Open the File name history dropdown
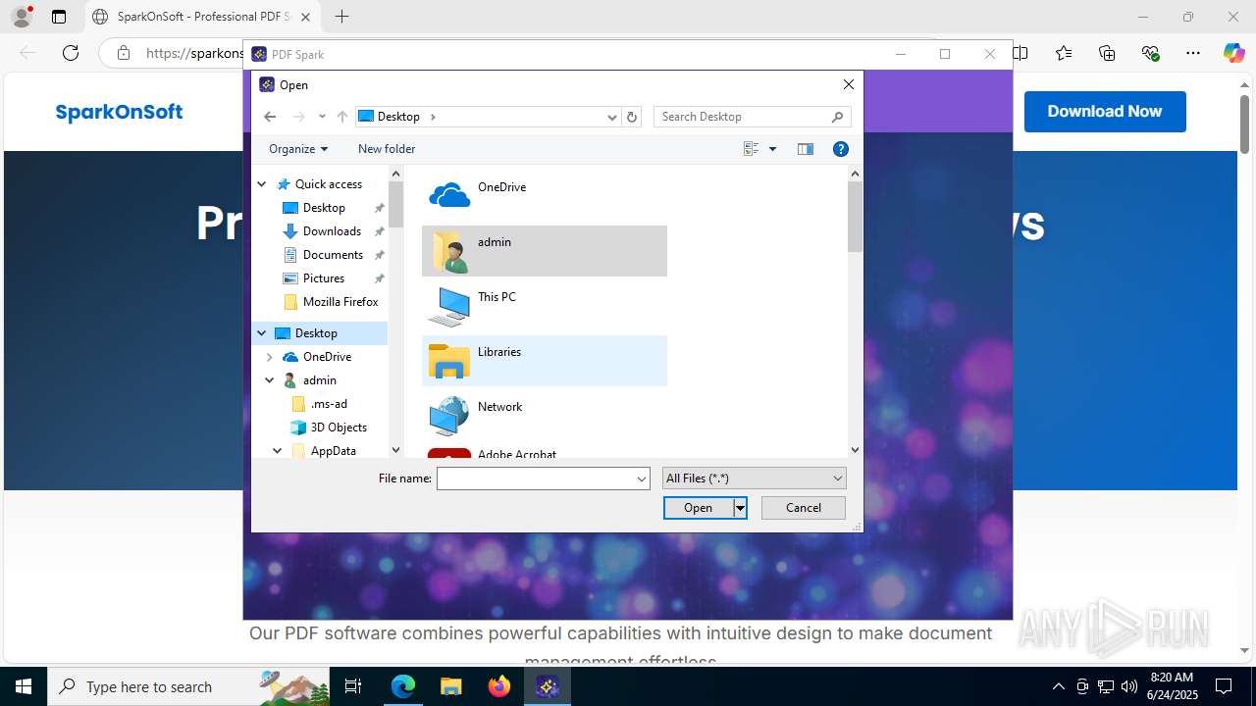 [642, 479]
